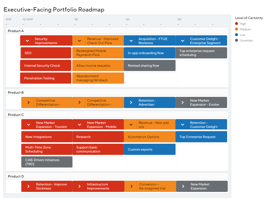The image size is (271, 203).
Task: Collapse Revenue - New add ons chevron
Action: pos(131,125)
